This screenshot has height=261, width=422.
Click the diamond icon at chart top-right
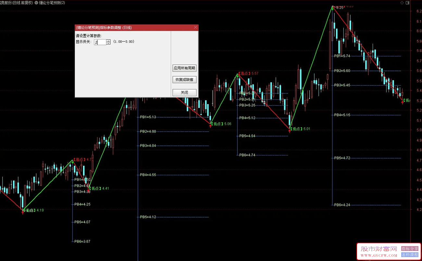402,3
